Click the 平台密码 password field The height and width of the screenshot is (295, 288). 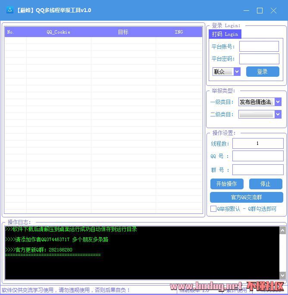(x=259, y=59)
